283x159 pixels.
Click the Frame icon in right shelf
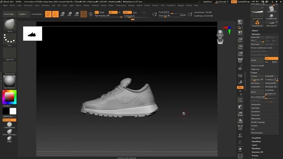[240, 100]
